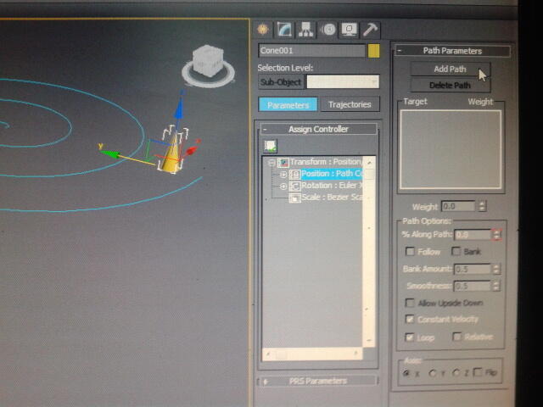Click the red X axis gizmo arrow
Image resolution: width=543 pixels, height=407 pixels.
[x=193, y=149]
